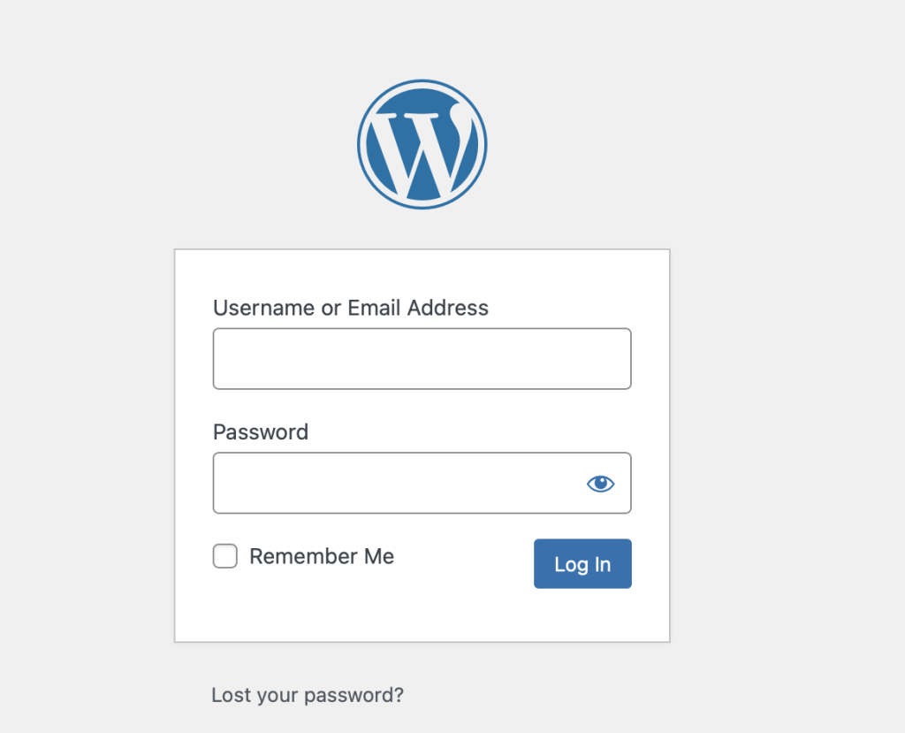Toggle password visibility with the eye

tap(600, 483)
